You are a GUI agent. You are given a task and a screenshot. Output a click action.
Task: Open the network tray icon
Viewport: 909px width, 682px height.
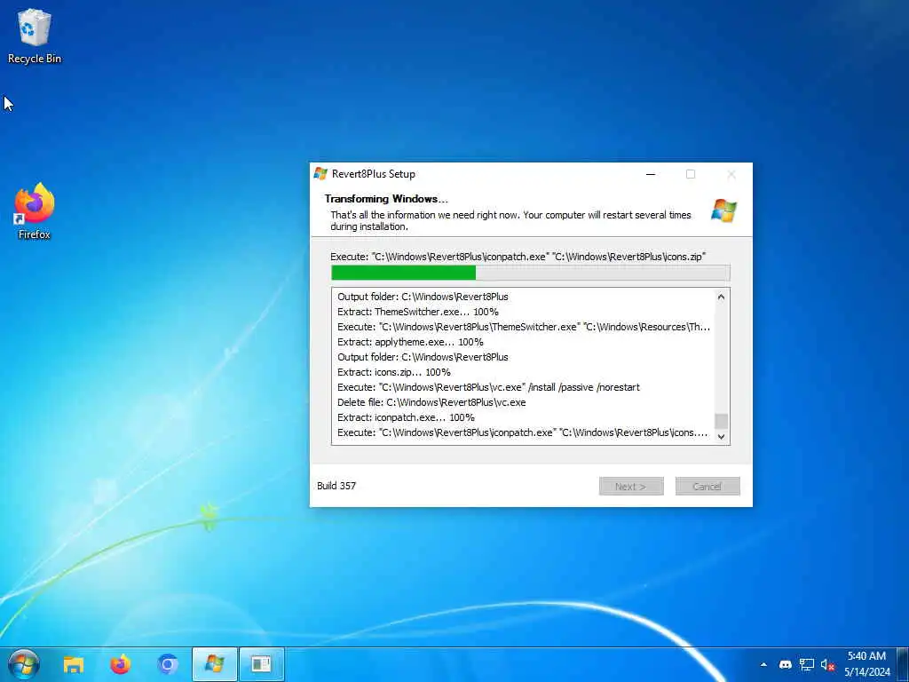pos(806,664)
